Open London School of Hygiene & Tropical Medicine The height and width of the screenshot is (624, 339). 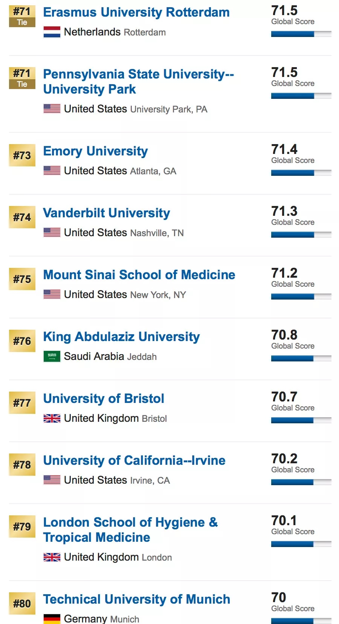click(130, 530)
